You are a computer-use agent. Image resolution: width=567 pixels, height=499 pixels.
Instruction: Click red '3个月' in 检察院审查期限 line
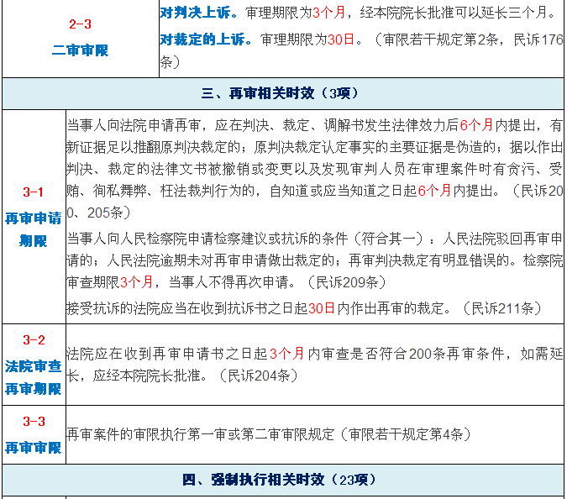point(136,282)
